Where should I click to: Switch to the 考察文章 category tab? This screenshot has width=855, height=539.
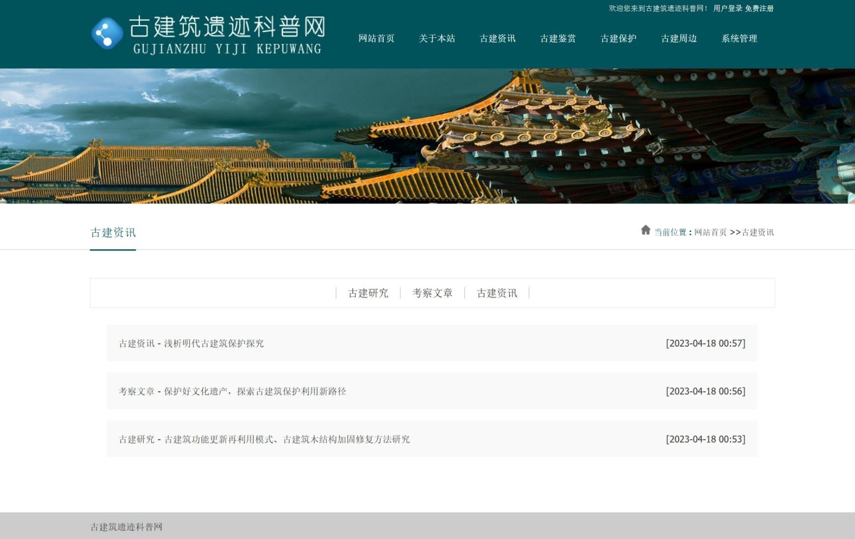(432, 293)
